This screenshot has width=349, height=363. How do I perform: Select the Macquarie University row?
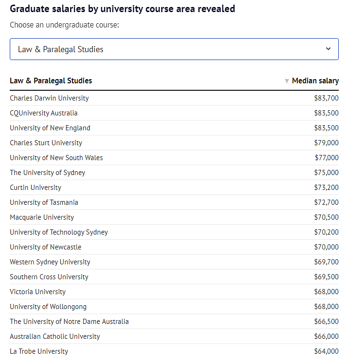tap(174, 217)
